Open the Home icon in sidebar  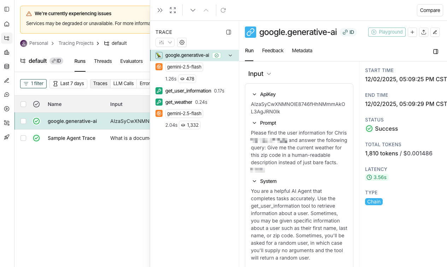(x=7, y=24)
